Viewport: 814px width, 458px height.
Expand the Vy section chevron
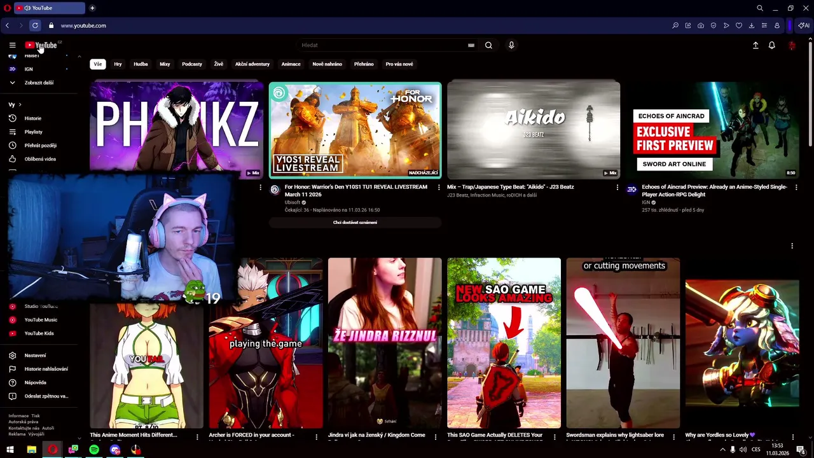point(20,104)
